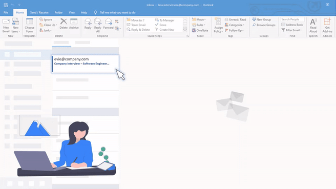The height and width of the screenshot is (189, 336).
Task: Expand the Junk dropdown
Action: pos(46,30)
